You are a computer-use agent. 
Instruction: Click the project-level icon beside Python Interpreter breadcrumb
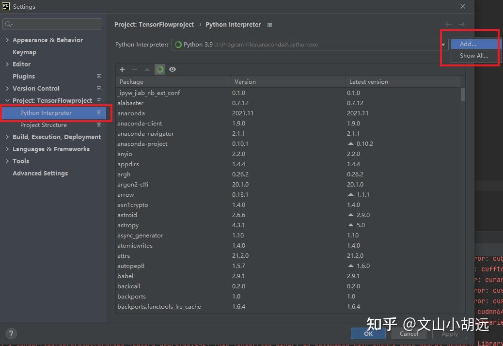coord(270,25)
